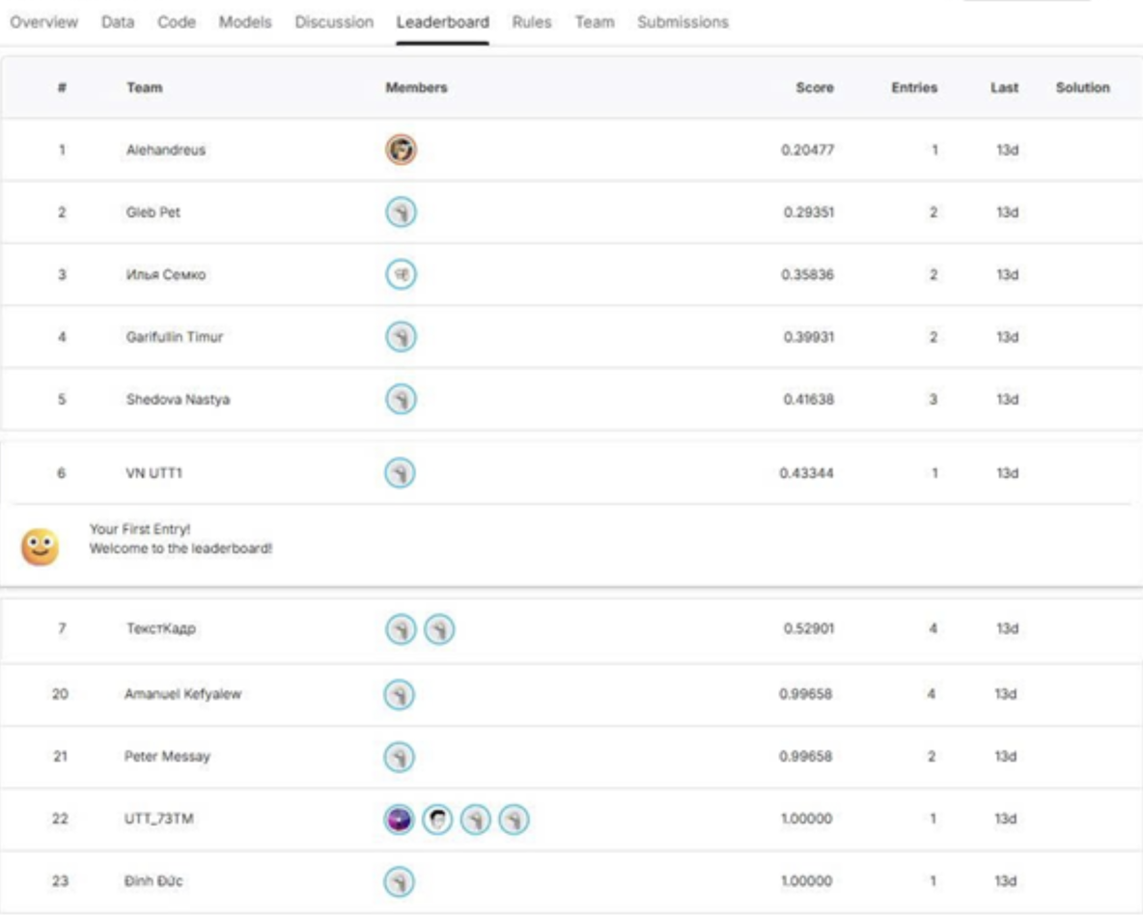Click Gleb Pet's member avatar
The width and height of the screenshot is (1143, 917).
pos(401,212)
